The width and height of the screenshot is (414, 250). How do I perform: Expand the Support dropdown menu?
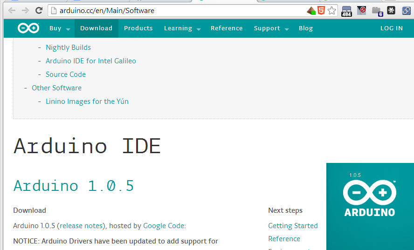pos(271,28)
